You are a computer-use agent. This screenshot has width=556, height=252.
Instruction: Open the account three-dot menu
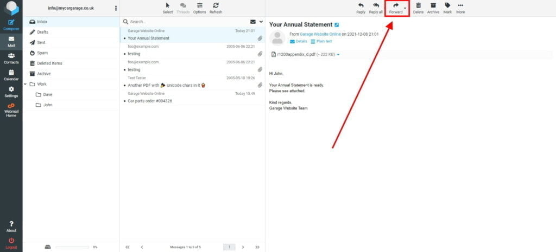tap(116, 8)
